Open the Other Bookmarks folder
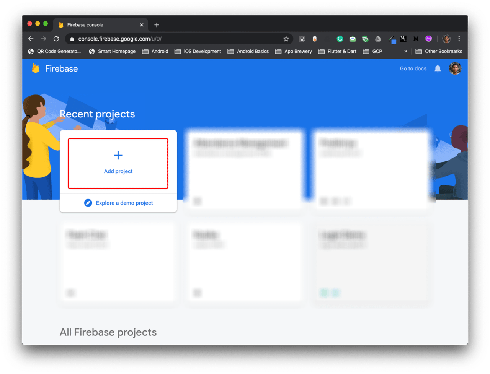 coord(439,51)
